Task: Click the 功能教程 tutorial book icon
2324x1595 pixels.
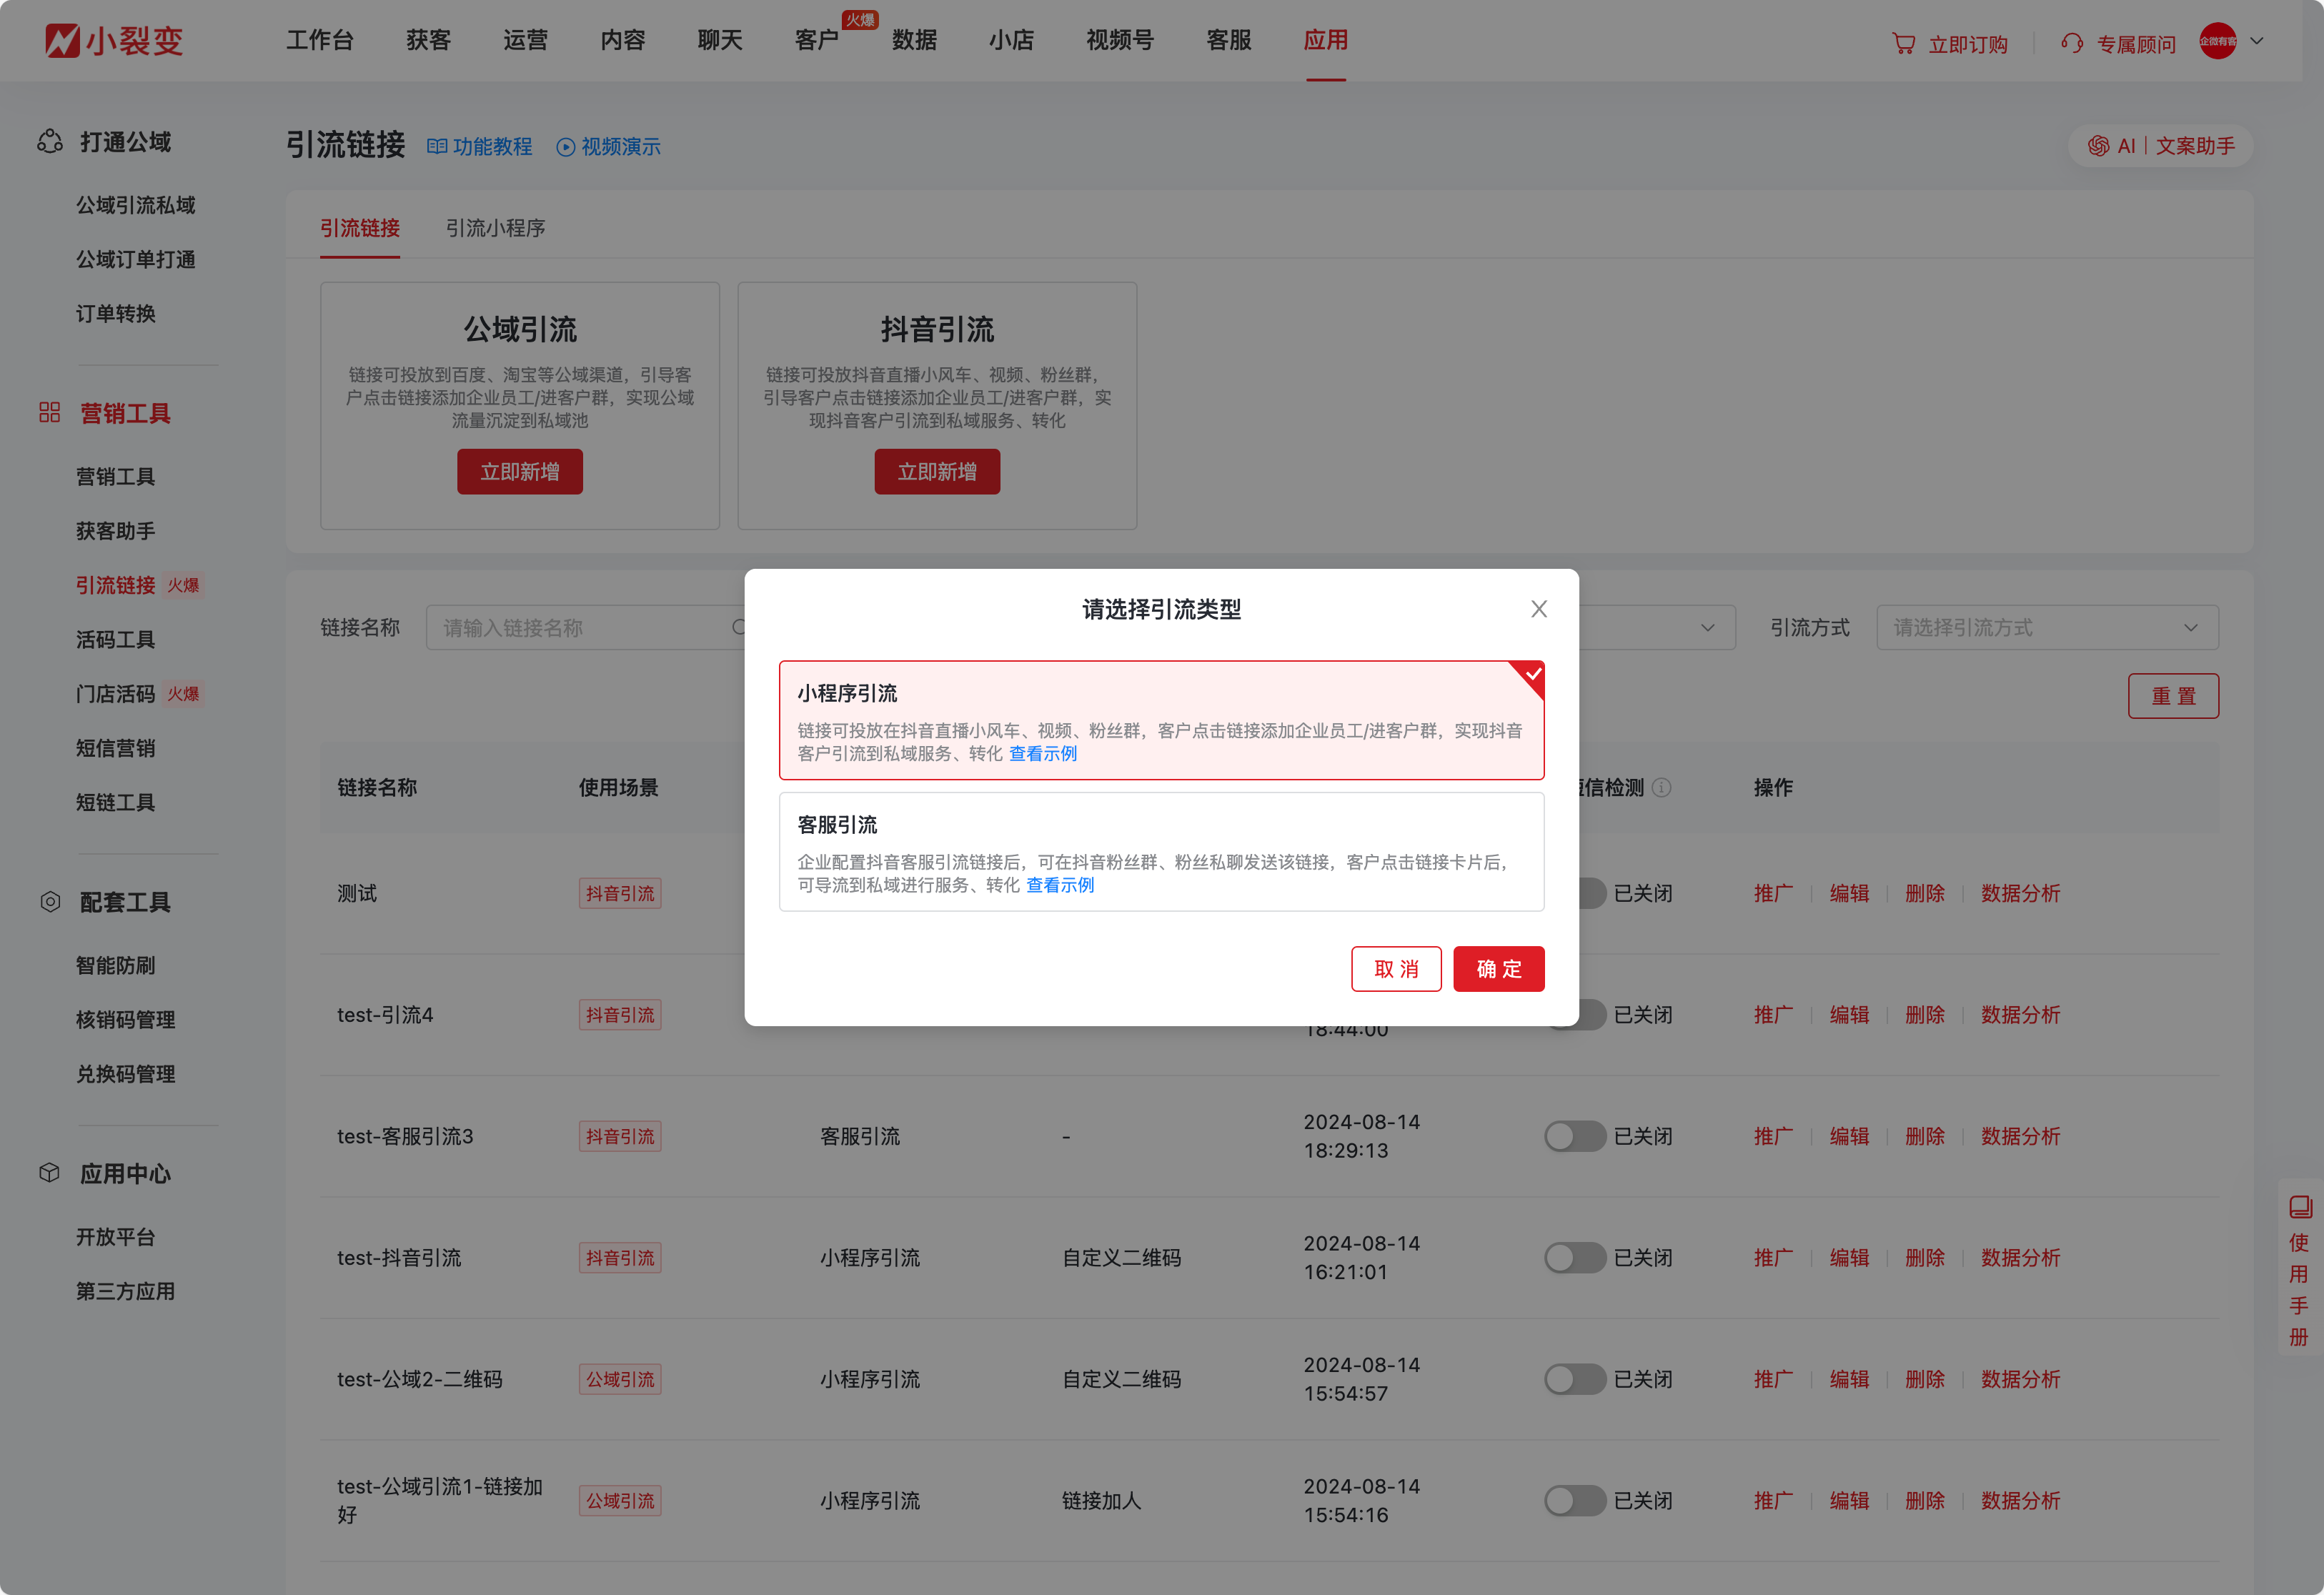Action: 437,146
